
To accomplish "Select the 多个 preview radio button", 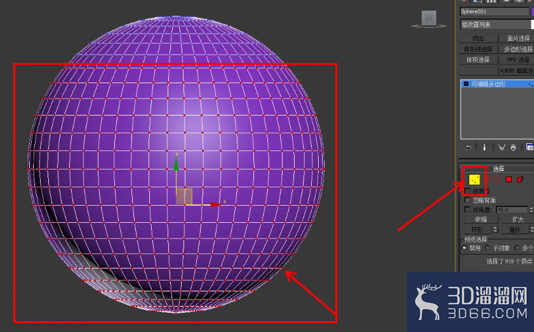I will pos(517,248).
